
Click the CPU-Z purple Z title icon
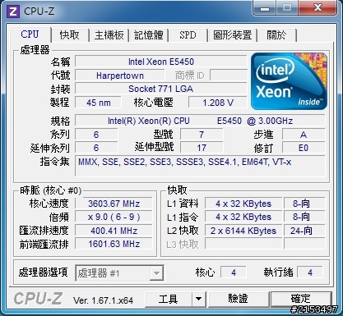13,11
